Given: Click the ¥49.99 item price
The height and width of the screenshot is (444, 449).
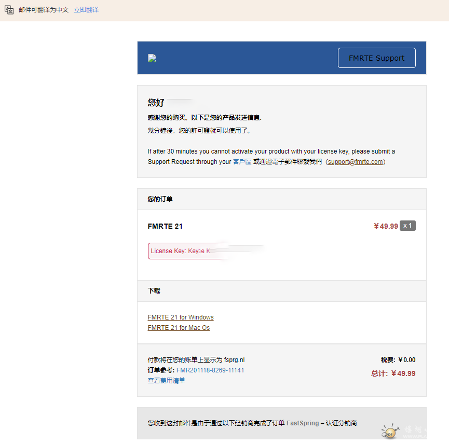Looking at the screenshot, I should pyautogui.click(x=386, y=226).
